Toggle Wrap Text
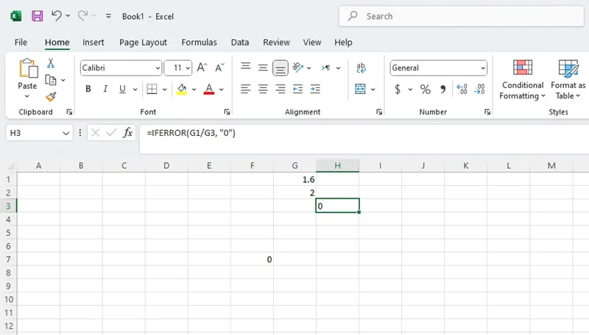The height and width of the screenshot is (335, 589). pyautogui.click(x=361, y=68)
